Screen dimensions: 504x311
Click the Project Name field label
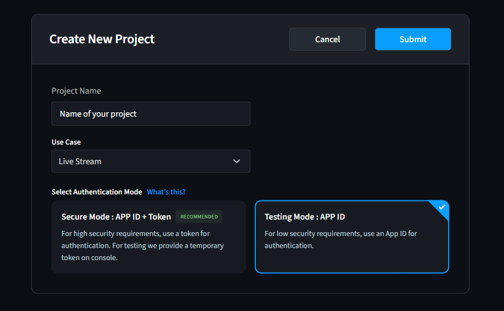click(76, 91)
